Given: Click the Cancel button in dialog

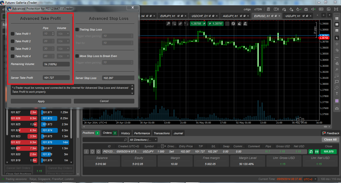Looking at the screenshot, I should click(x=104, y=101).
